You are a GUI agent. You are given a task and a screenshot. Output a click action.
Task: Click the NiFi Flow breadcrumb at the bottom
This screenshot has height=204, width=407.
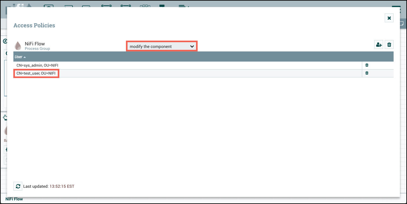coord(14,199)
